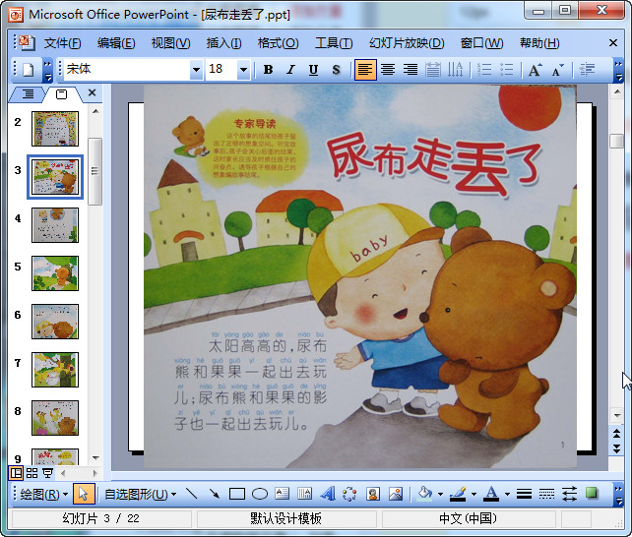The width and height of the screenshot is (632, 537).
Task: Open the font name dropdown
Action: click(x=196, y=70)
